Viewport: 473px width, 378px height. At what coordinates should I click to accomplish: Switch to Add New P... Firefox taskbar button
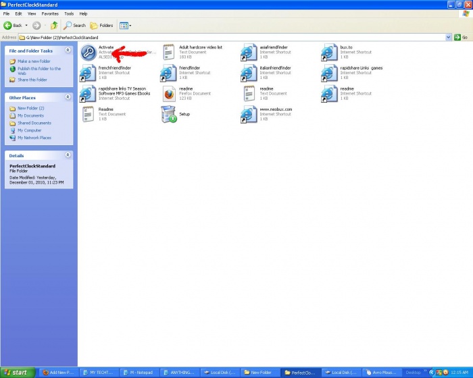[58, 373]
